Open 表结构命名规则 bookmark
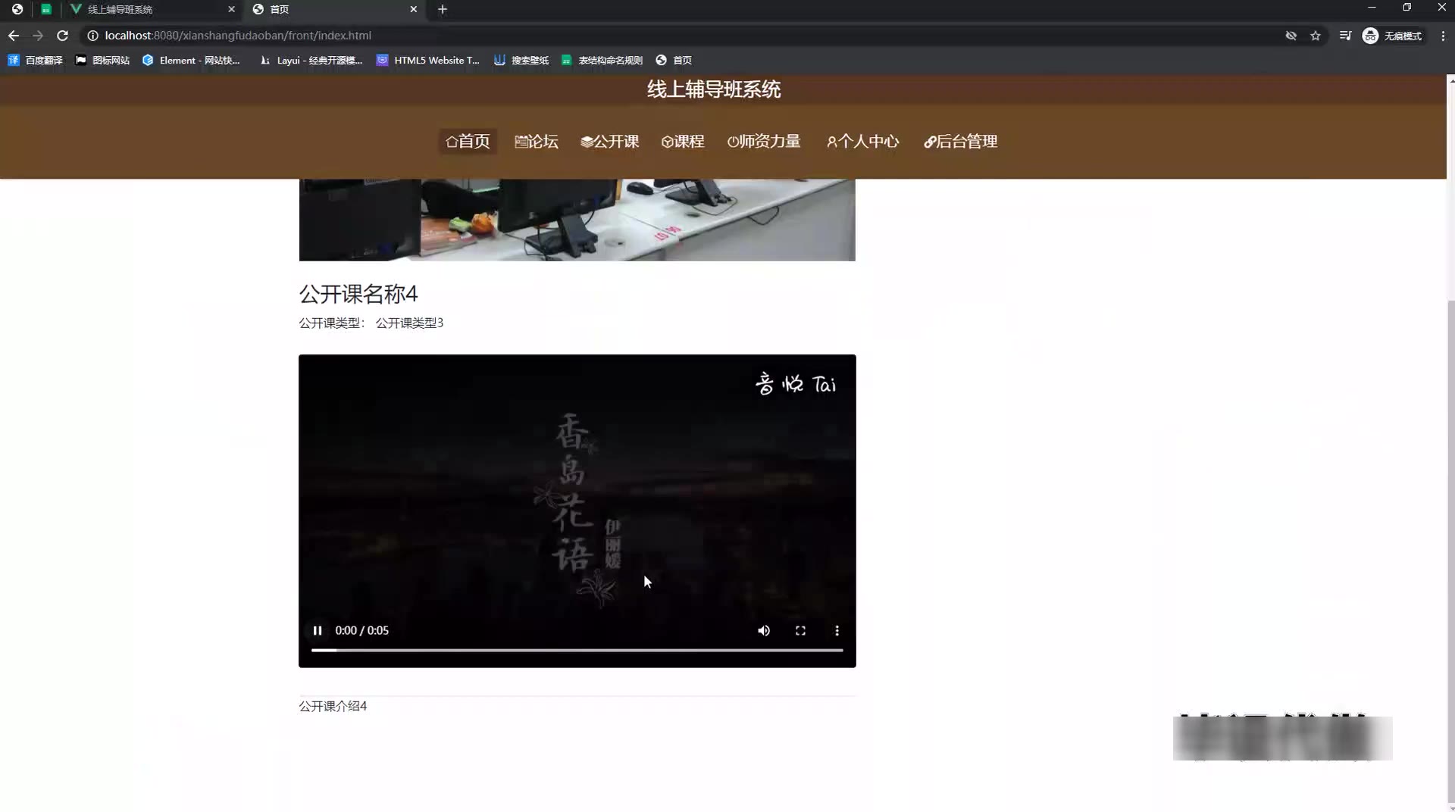The width and height of the screenshot is (1455, 812). pos(602,61)
